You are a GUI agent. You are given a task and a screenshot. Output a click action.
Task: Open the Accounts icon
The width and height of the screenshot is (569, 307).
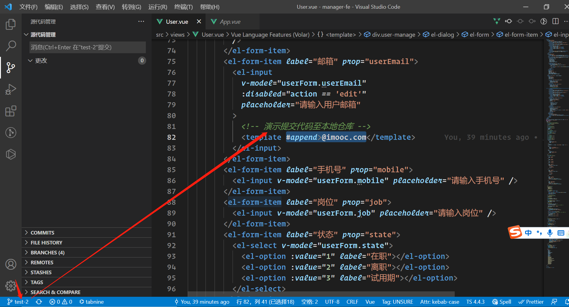(x=11, y=264)
